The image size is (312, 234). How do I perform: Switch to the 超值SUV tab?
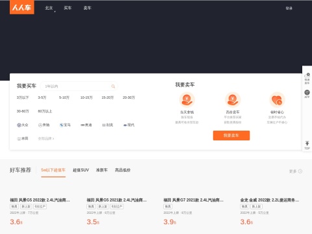[x=81, y=170]
